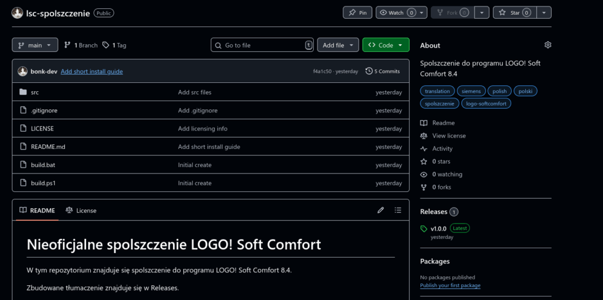Click the Watch button
Viewport: 603px width, 300px height.
[401, 13]
